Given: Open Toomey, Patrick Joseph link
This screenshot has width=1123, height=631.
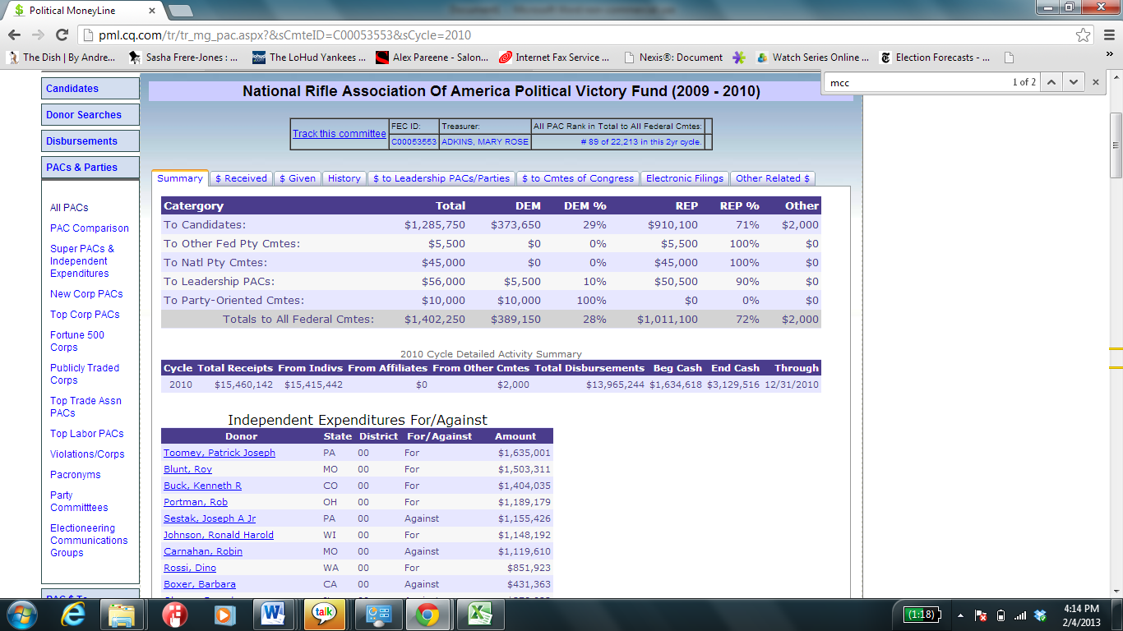Looking at the screenshot, I should 220,453.
